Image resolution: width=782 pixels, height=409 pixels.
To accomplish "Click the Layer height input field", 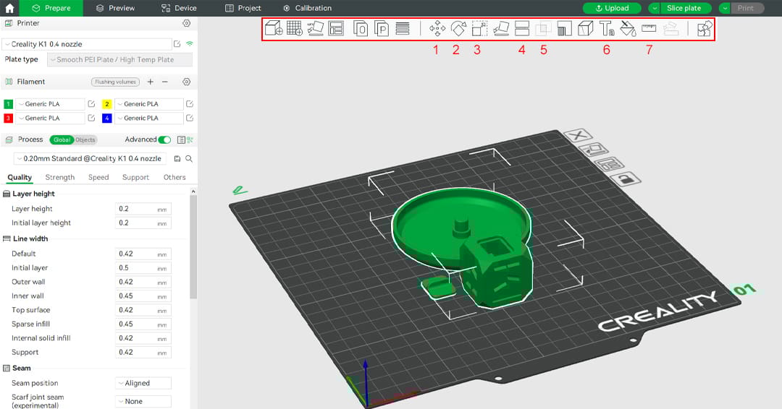I will point(137,209).
